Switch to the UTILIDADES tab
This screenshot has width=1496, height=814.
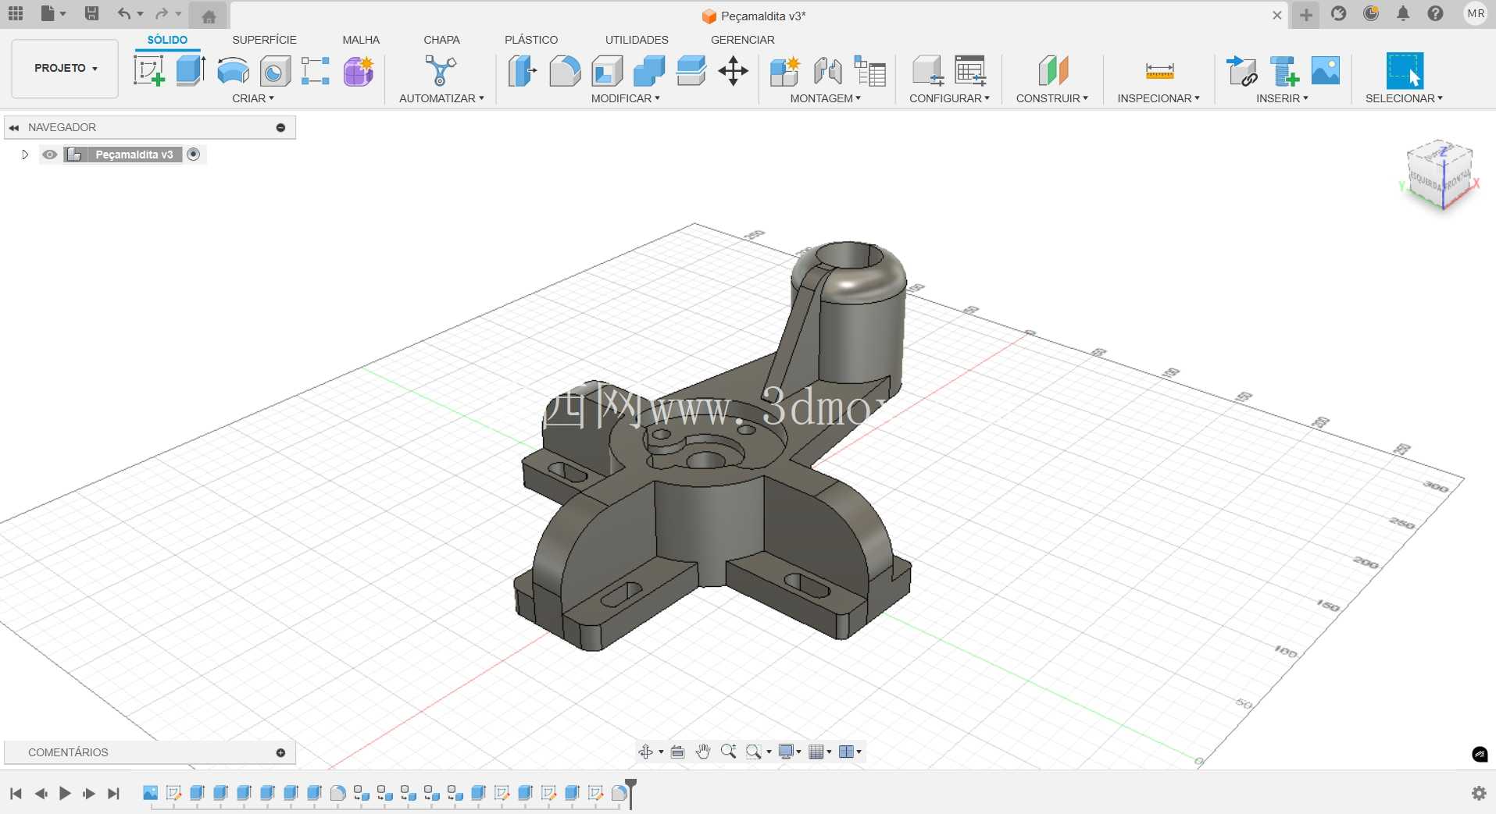tap(637, 40)
